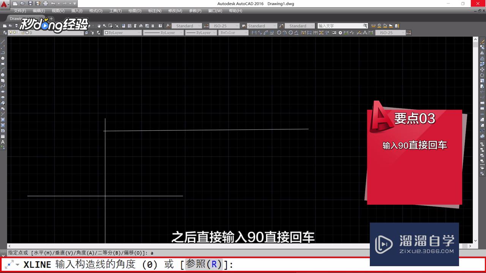This screenshot has height=273, width=486.
Task: Select the Rectangle tool
Action: 3,64
